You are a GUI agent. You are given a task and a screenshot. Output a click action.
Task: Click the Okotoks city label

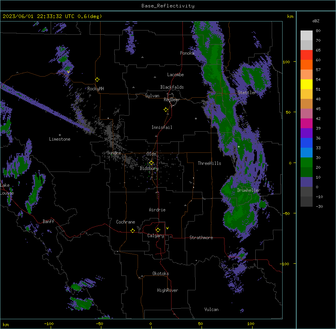pos(161,274)
